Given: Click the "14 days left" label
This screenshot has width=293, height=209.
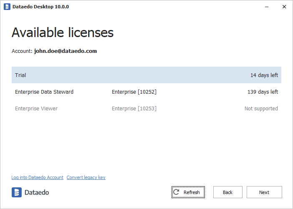Looking at the screenshot, I should pyautogui.click(x=264, y=75).
